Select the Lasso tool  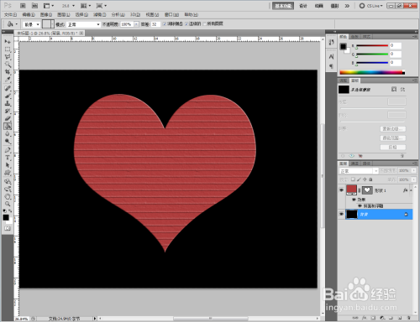(x=8, y=57)
